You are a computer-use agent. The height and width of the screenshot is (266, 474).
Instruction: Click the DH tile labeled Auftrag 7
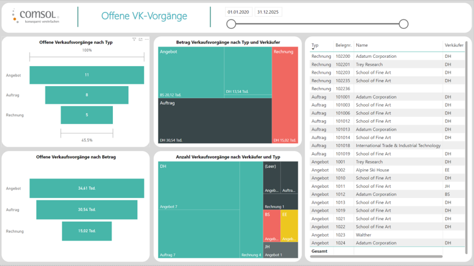click(x=199, y=234)
